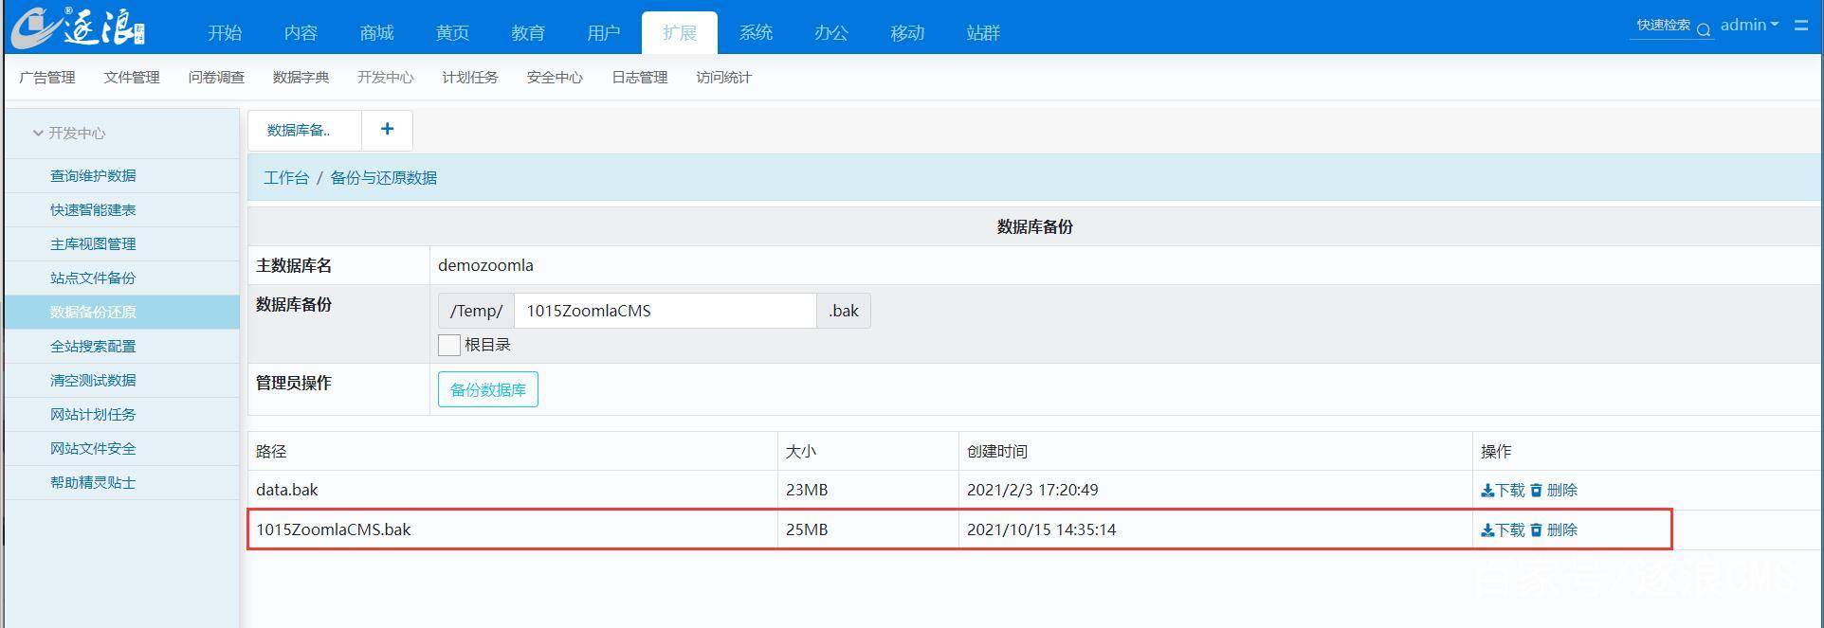1824x628 pixels.
Task: Click the 2021/10/15 14:35:14 timestamp
Action: [x=1042, y=530]
